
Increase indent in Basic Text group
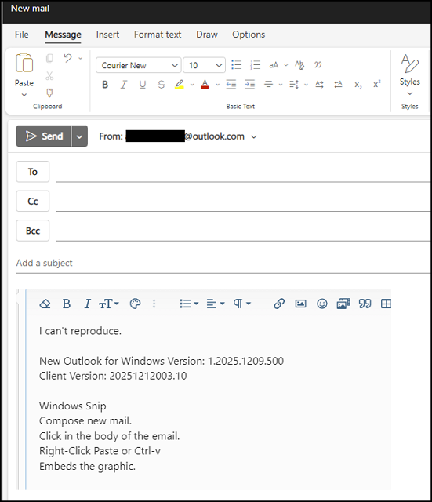pos(250,84)
